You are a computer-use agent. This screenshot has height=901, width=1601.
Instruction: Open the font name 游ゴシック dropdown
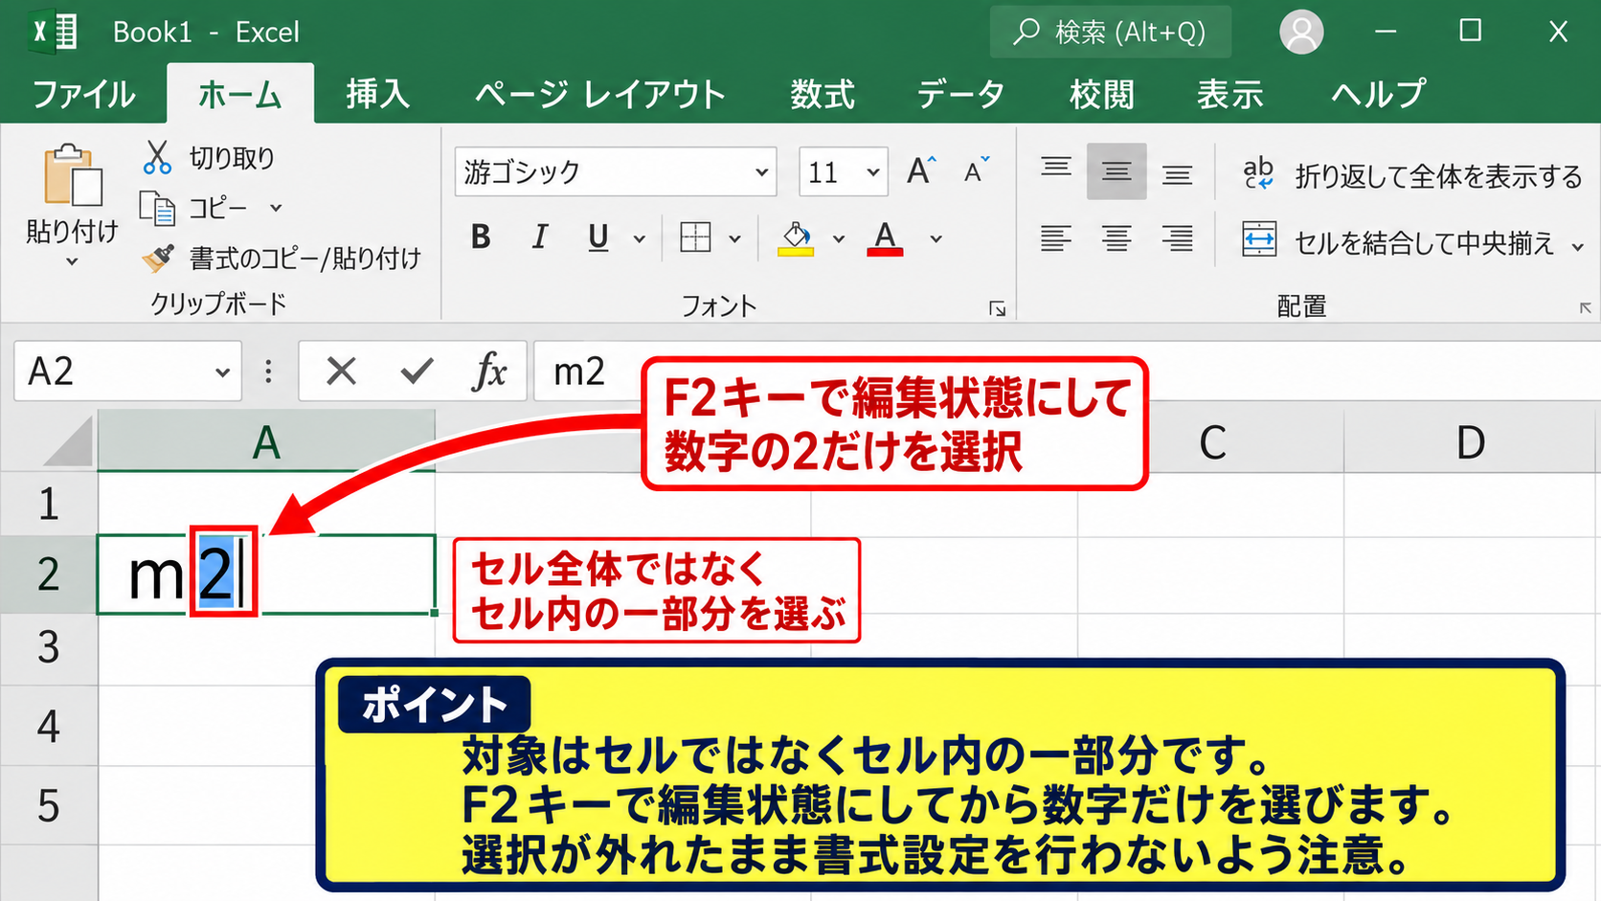tap(762, 172)
